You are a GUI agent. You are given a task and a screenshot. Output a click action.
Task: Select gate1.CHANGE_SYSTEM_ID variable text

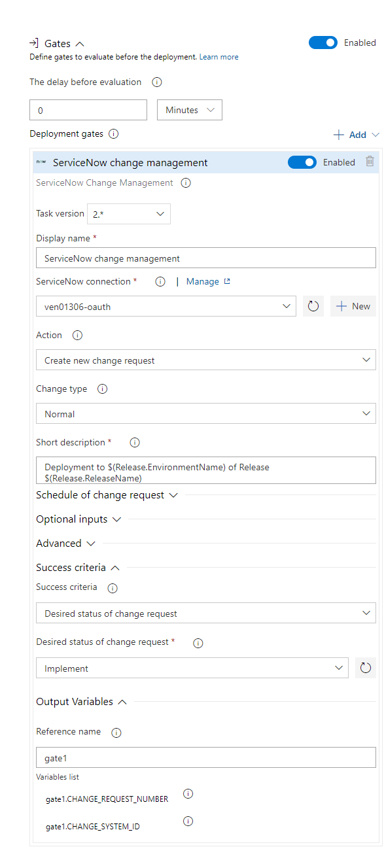pos(93,826)
